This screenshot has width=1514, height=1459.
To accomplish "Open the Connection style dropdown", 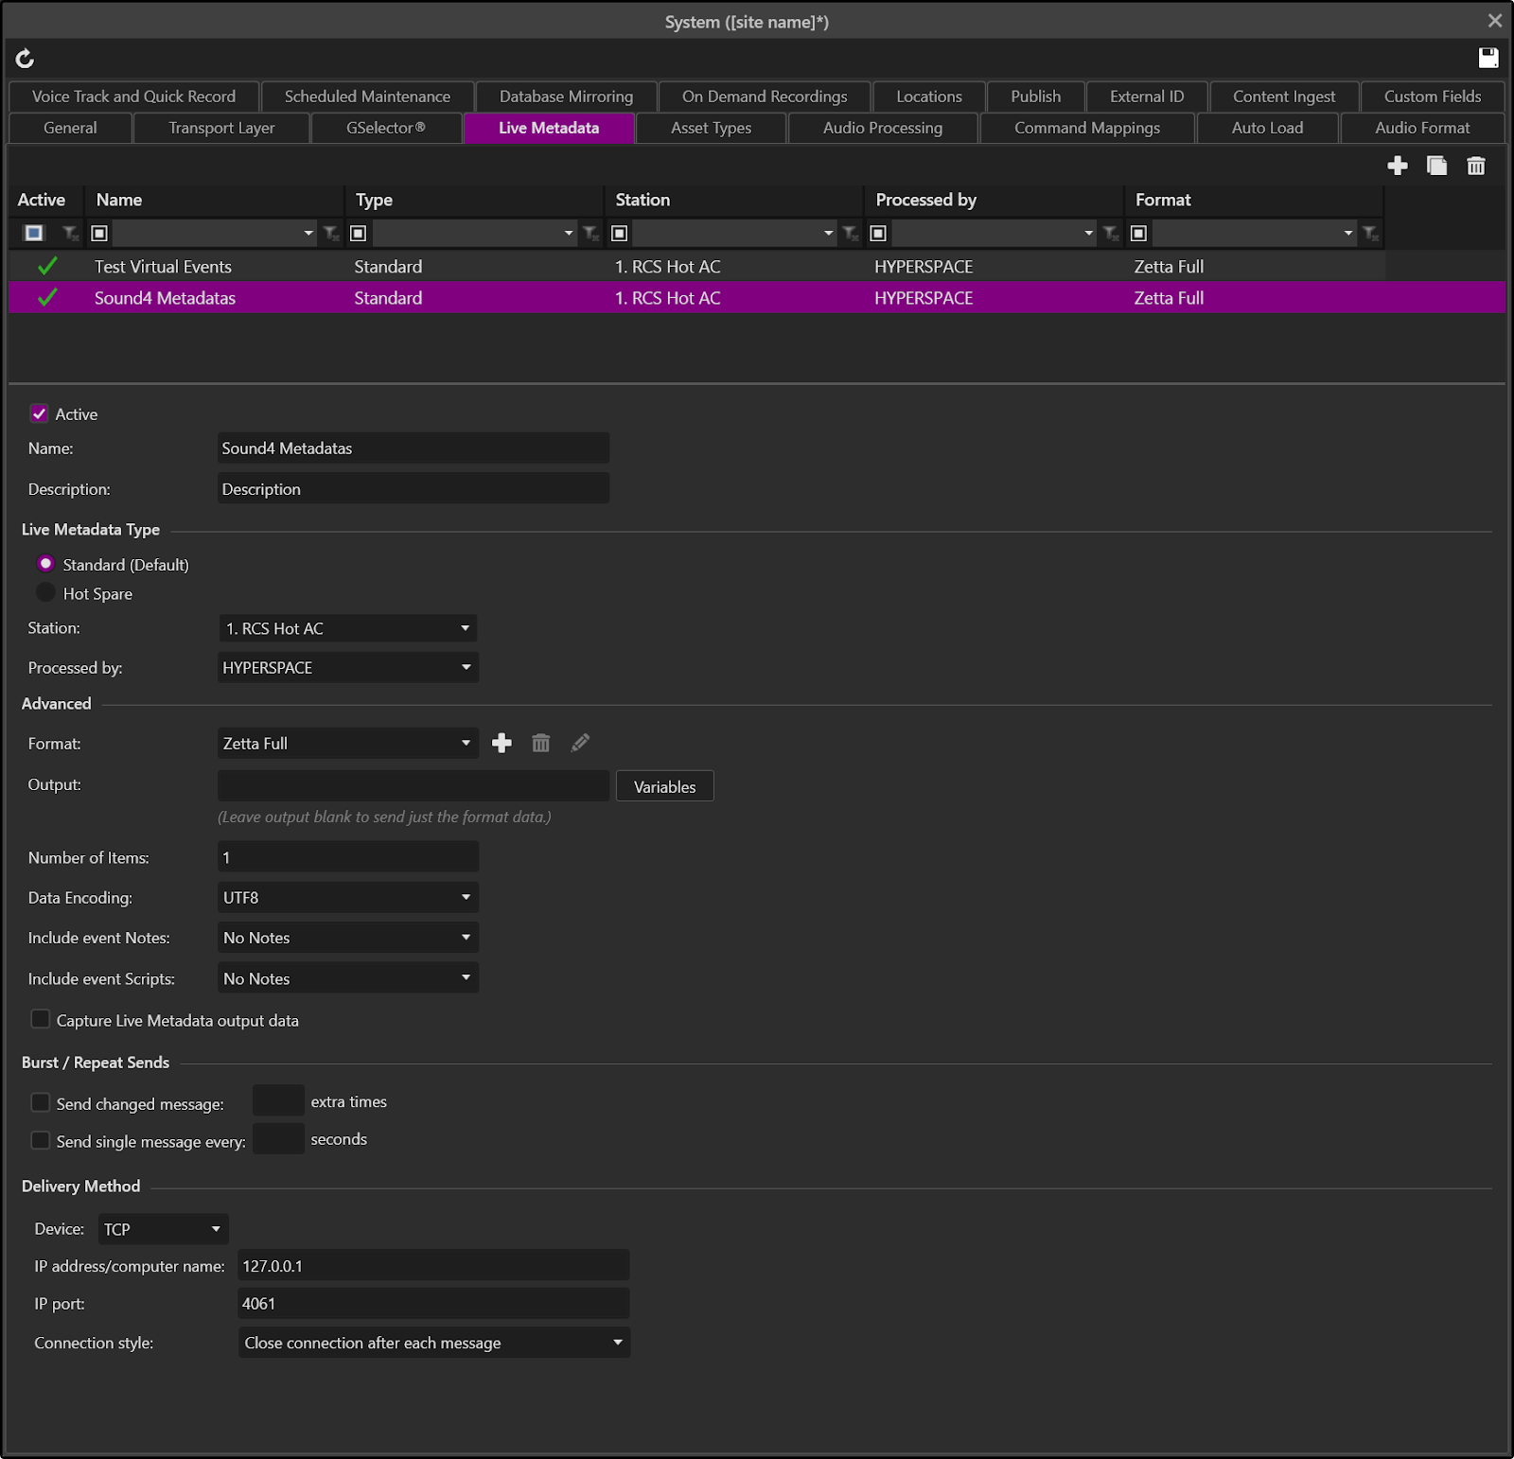I will point(433,1343).
